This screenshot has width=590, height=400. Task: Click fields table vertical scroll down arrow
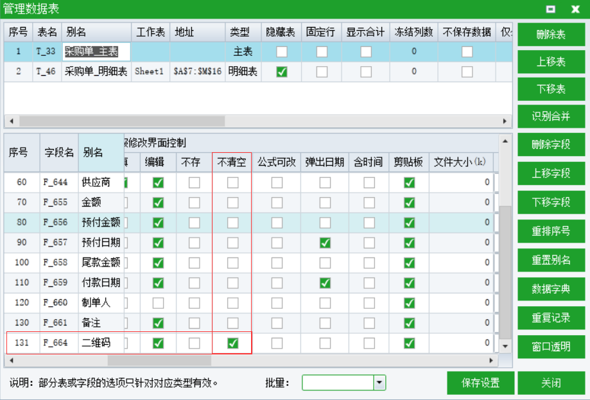tap(505, 346)
